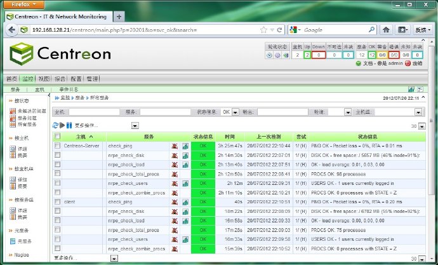The height and width of the screenshot is (265, 438).
Task: Go to the 首页 menu tab
Action: (x=11, y=79)
